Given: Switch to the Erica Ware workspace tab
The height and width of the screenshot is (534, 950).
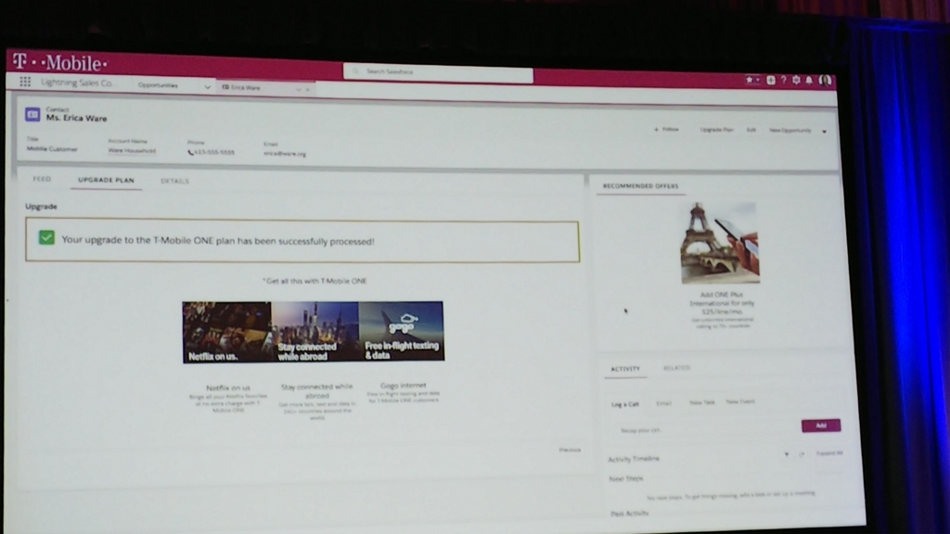Looking at the screenshot, I should 245,88.
